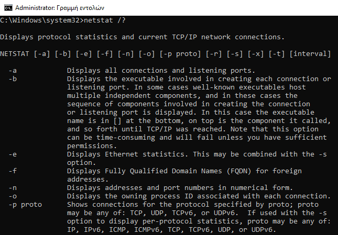The image size is (338, 235).
Task: Click the last line starting 'IP, IPv6, ICMP'
Action: pos(171,230)
